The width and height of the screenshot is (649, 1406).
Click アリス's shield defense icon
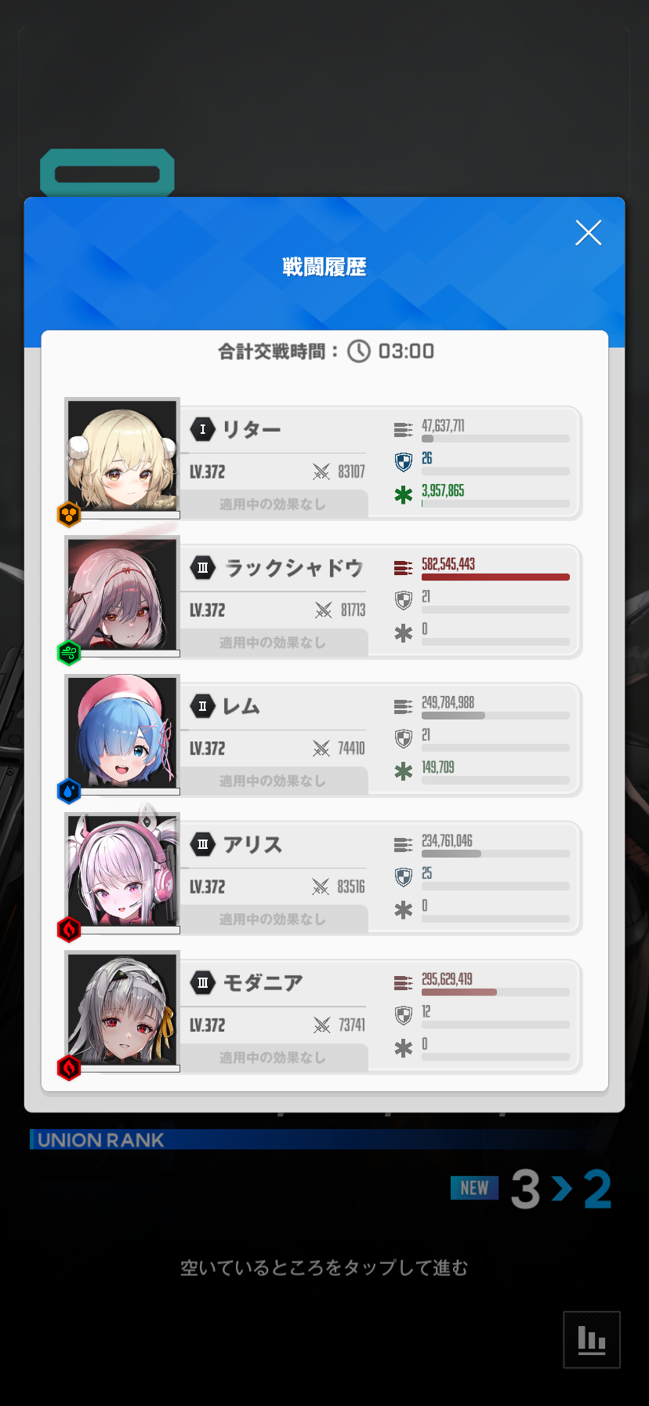pyautogui.click(x=403, y=877)
